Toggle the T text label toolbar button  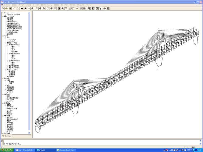(x=100, y=8)
